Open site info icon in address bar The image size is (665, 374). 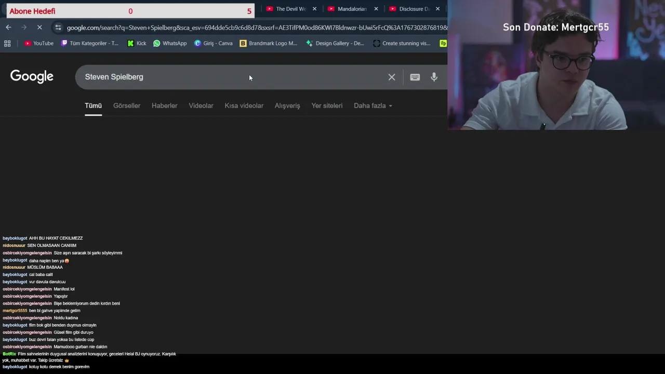(58, 28)
